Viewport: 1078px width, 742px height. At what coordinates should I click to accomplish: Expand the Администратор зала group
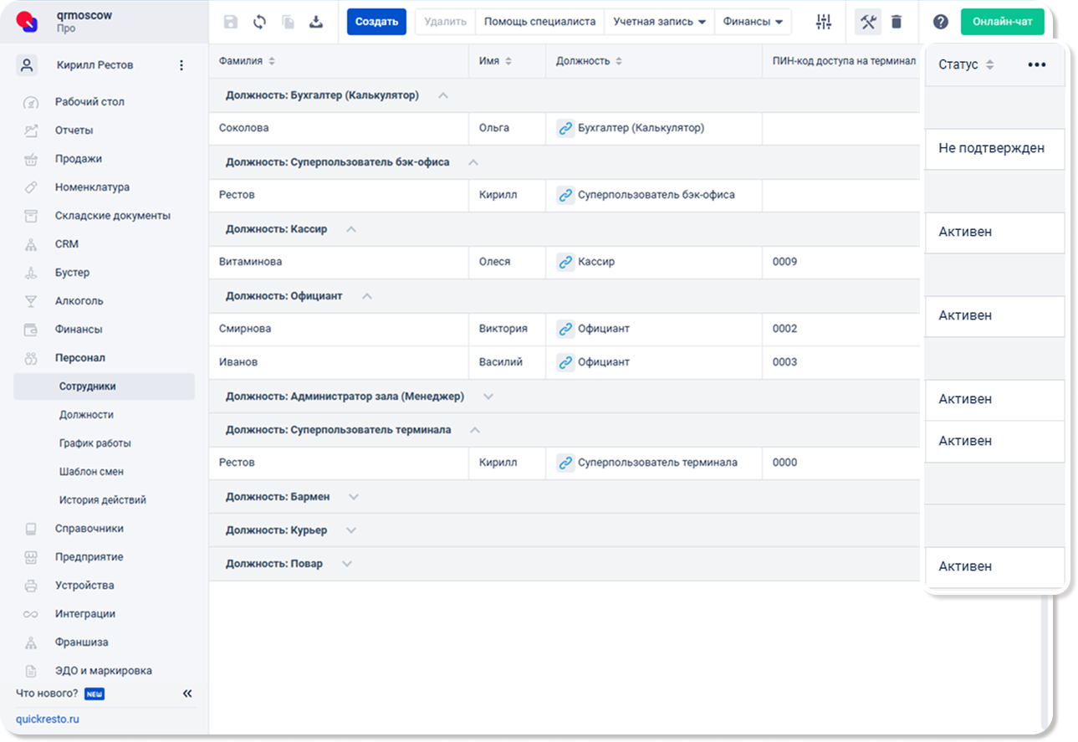click(488, 397)
